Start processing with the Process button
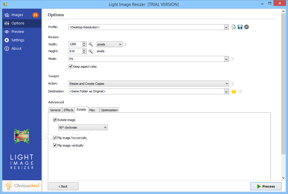 (x=266, y=186)
